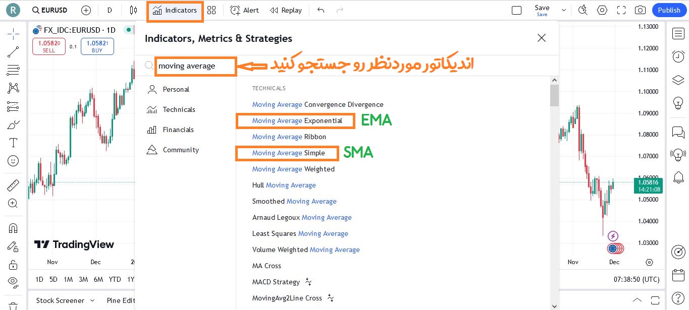Screen dimensions: 689x310
Task: Open watchlist panel icon
Action: pyautogui.click(x=678, y=33)
